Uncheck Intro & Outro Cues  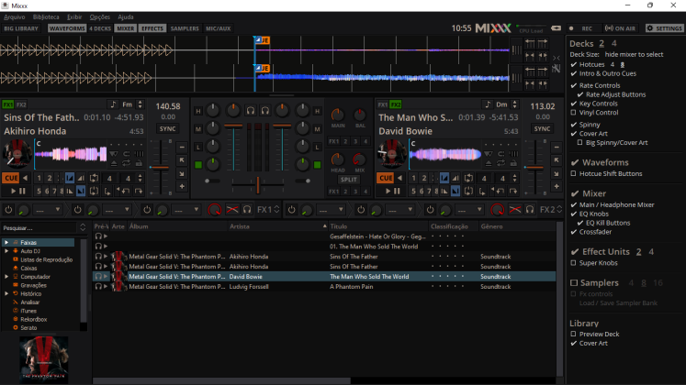[x=574, y=73]
